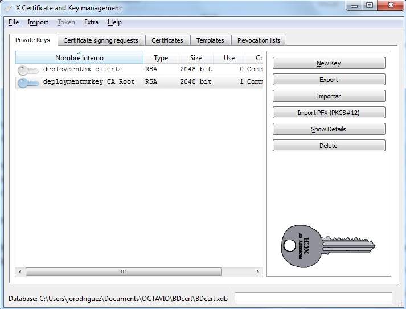The width and height of the screenshot is (406, 309).
Task: Switch to the Certificates tab
Action: click(x=167, y=40)
